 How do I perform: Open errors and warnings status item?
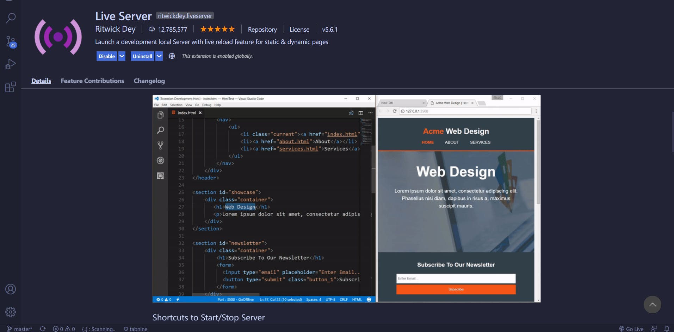click(64, 329)
